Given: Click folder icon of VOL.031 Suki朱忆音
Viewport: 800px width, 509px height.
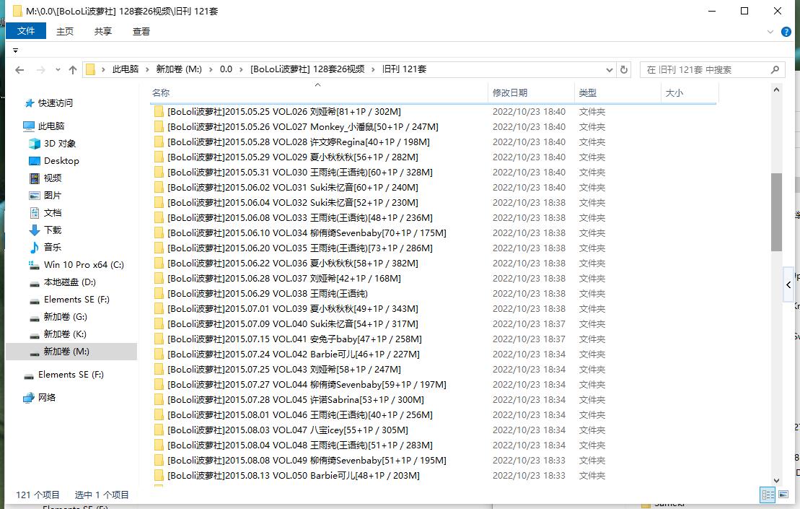Looking at the screenshot, I should tap(159, 188).
